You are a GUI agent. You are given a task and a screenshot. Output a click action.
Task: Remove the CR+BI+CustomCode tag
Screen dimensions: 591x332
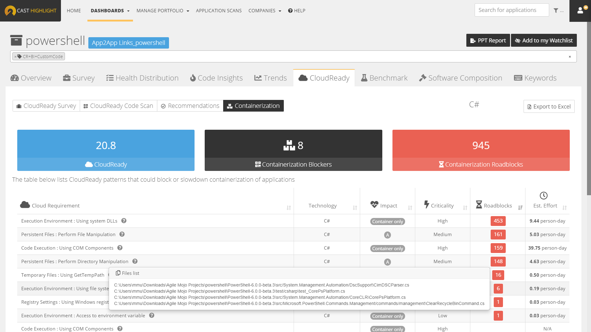tap(15, 57)
